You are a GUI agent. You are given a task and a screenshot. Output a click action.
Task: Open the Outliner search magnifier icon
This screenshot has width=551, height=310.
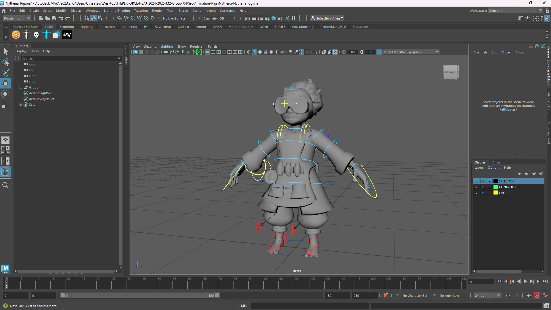tap(5, 185)
